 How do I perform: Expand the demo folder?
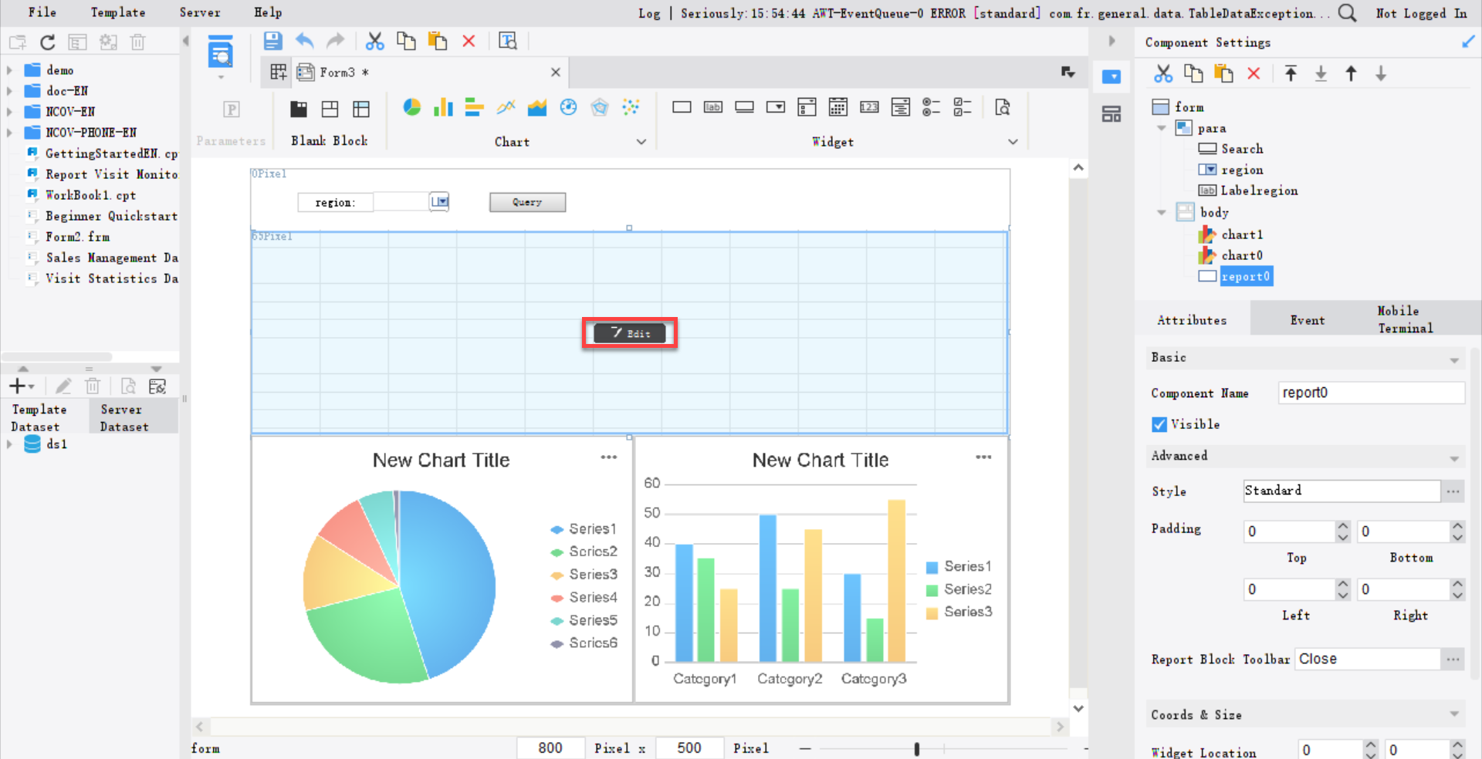(x=9, y=70)
